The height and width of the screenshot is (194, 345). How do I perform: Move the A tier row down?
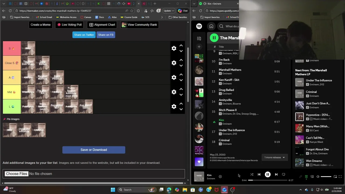pos(181,80)
